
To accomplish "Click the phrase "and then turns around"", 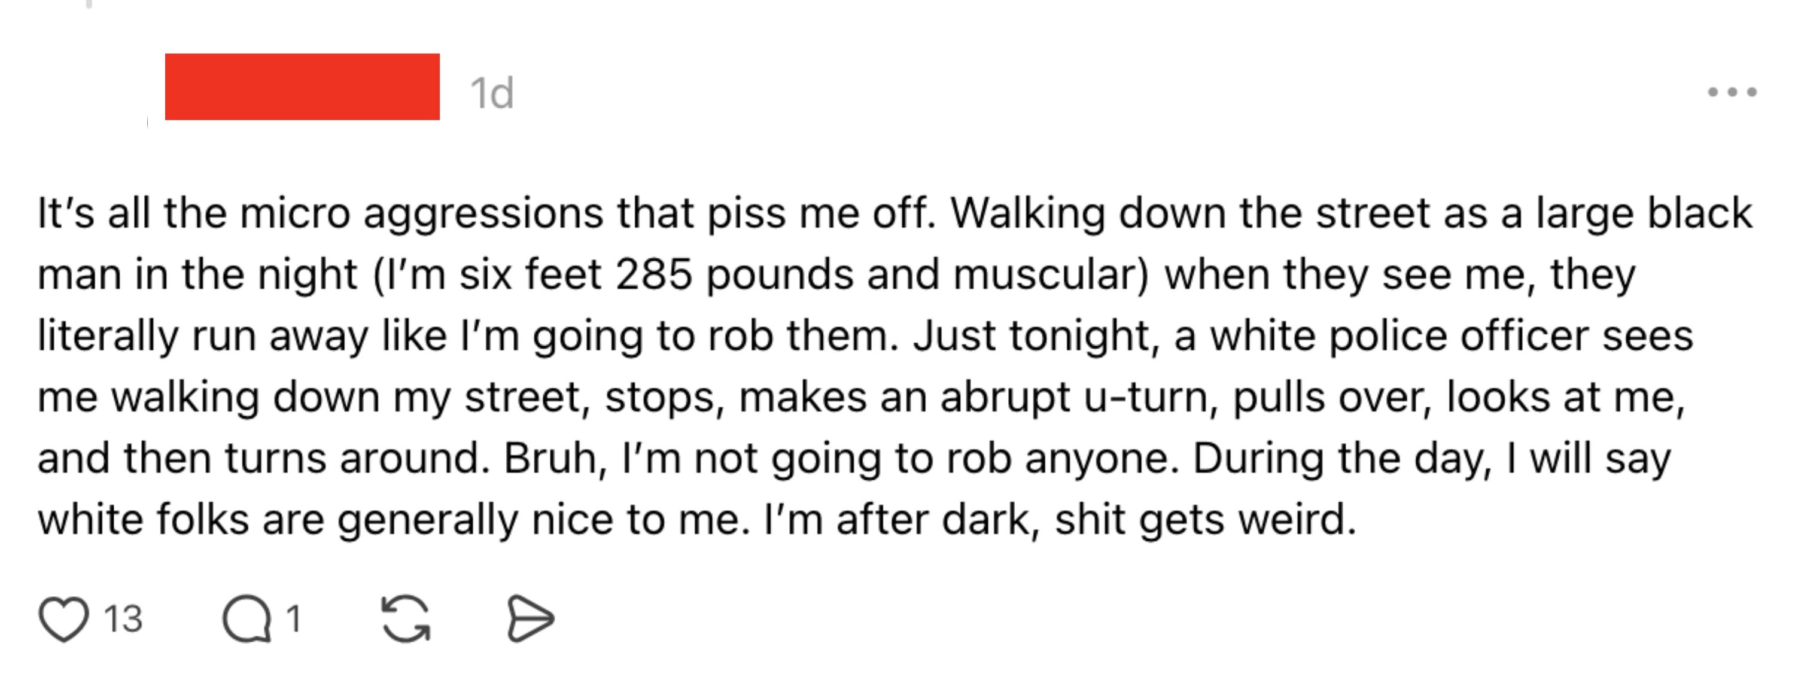I will [x=259, y=459].
